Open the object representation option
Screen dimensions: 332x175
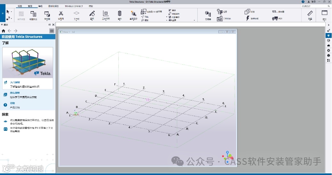tap(174, 17)
